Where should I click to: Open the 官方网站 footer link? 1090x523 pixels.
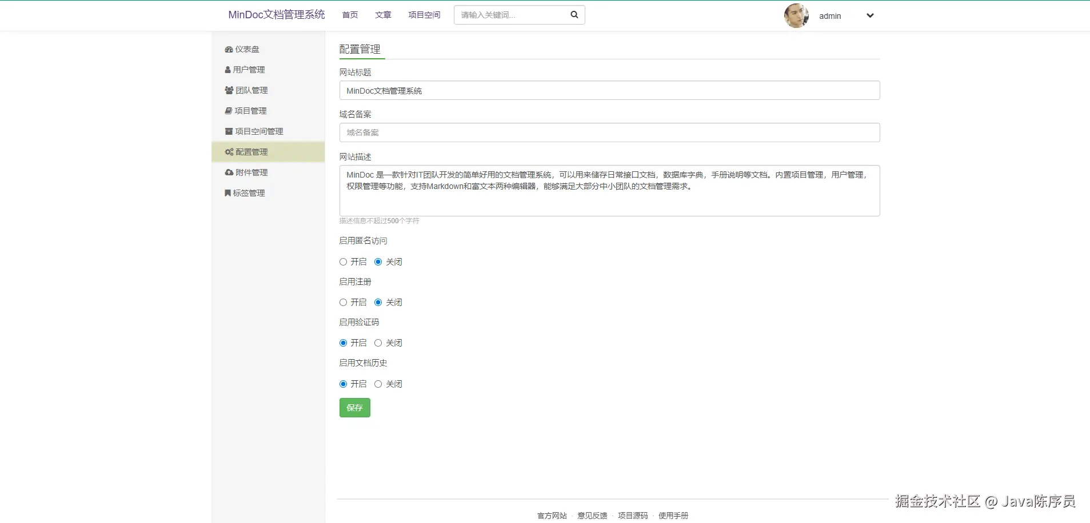click(x=552, y=516)
